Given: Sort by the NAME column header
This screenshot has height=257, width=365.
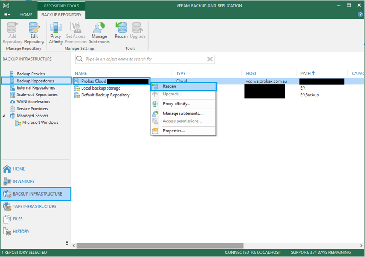Looking at the screenshot, I should [81, 73].
